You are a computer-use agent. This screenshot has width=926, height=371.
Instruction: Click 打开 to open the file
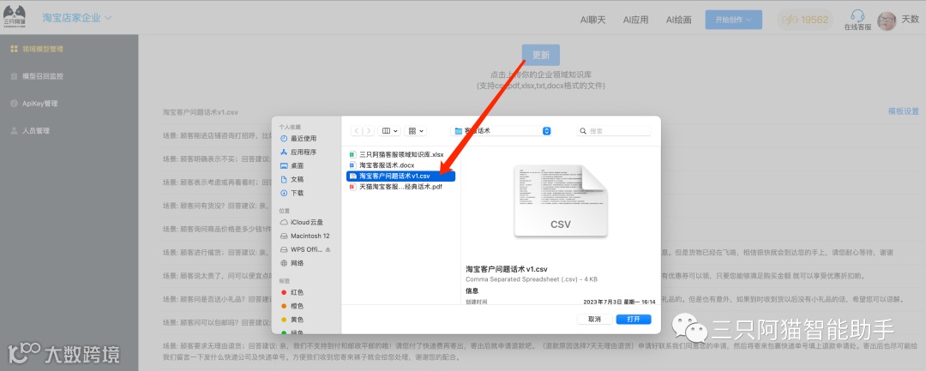[634, 319]
